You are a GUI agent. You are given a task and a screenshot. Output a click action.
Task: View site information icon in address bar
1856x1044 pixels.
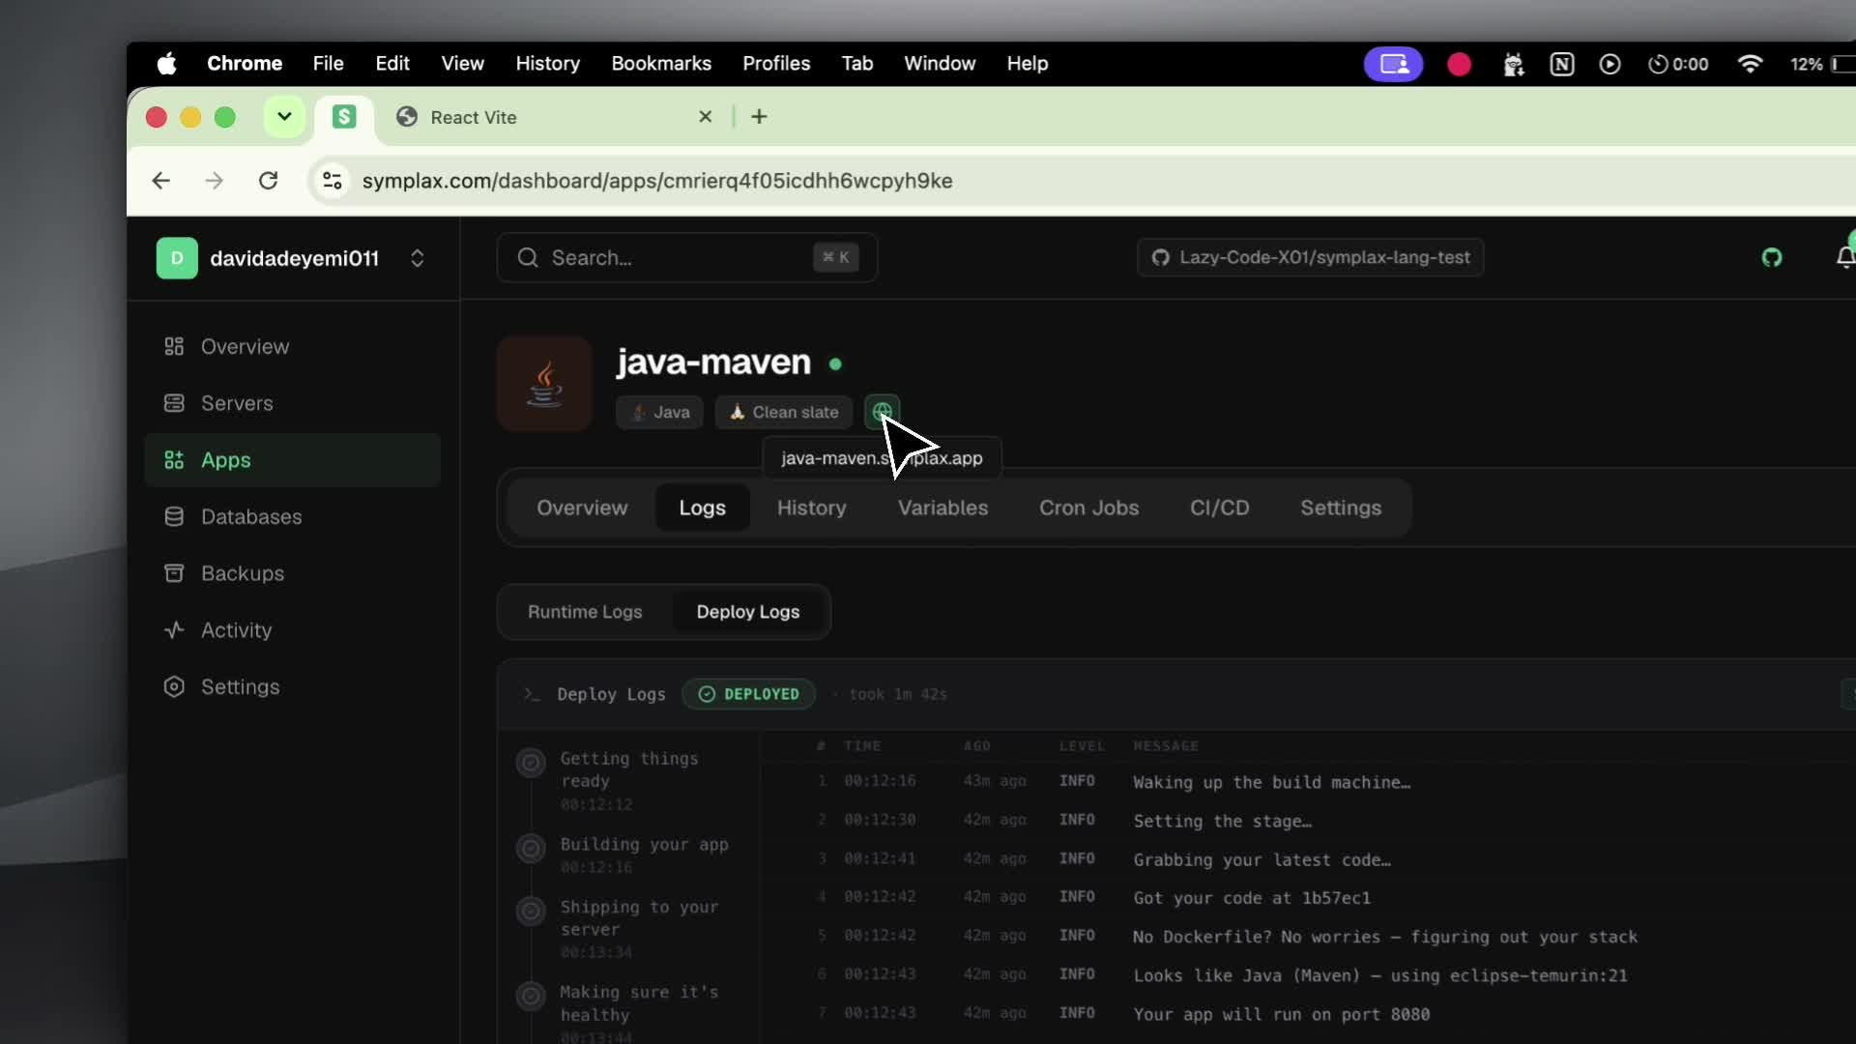pyautogui.click(x=333, y=181)
